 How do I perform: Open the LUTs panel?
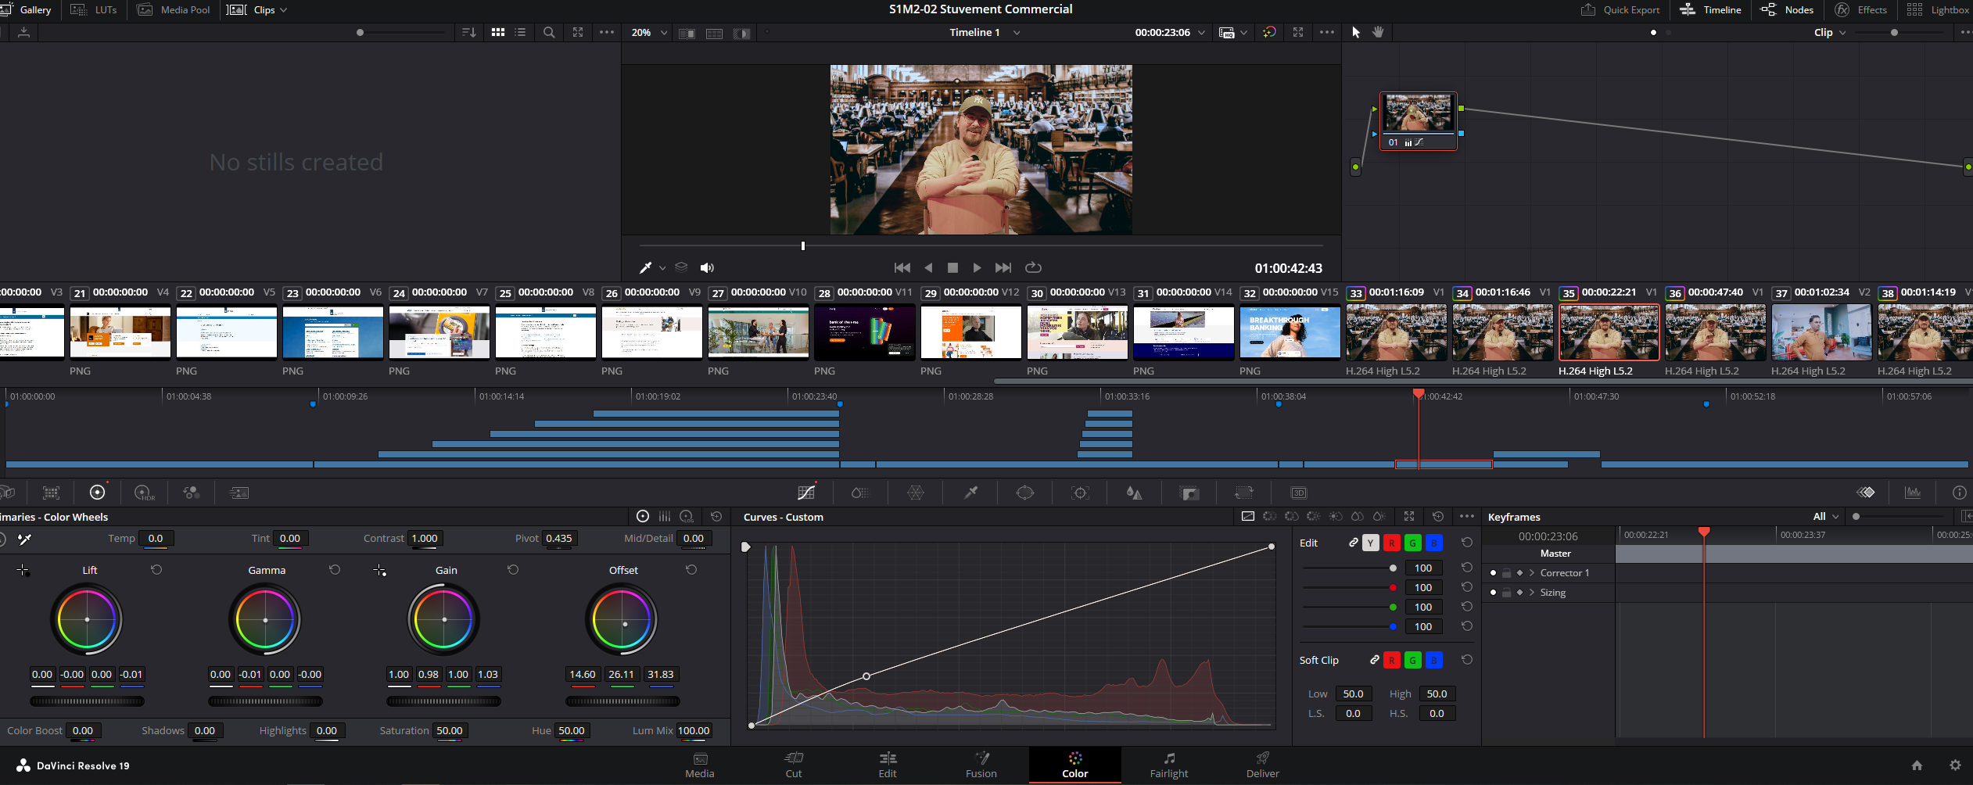[95, 10]
